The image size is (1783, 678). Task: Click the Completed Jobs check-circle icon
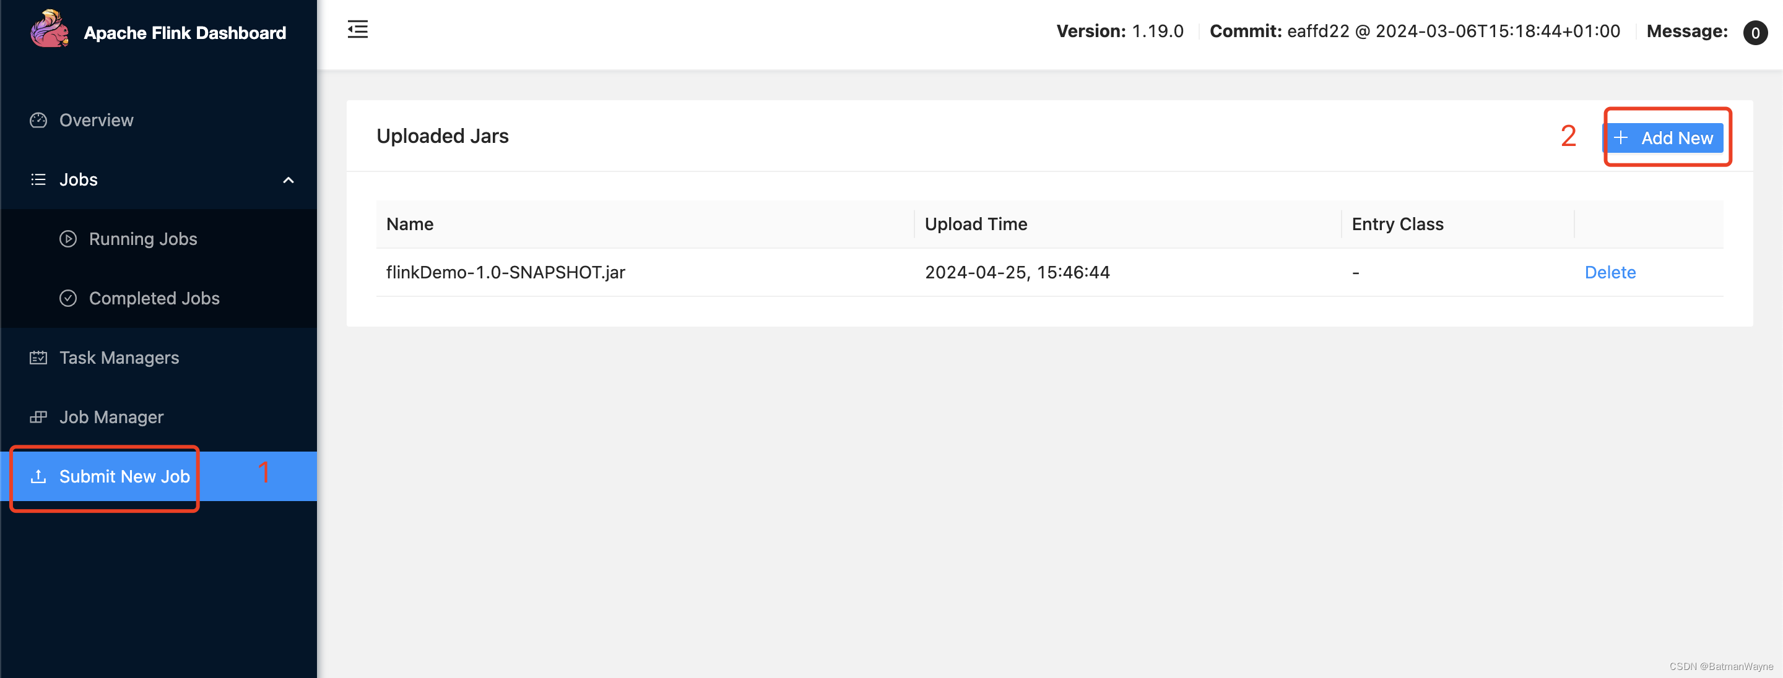tap(68, 298)
